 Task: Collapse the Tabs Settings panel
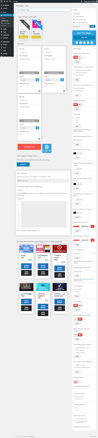94,48
